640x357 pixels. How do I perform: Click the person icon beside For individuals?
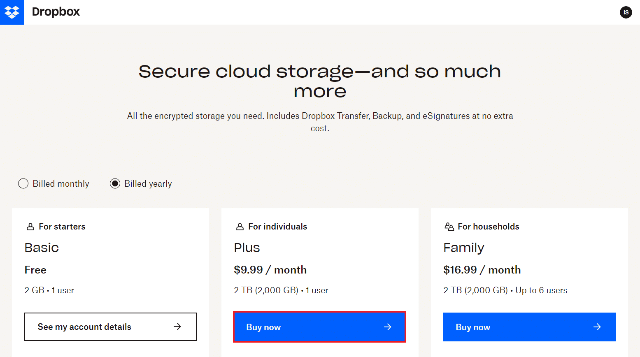point(240,227)
